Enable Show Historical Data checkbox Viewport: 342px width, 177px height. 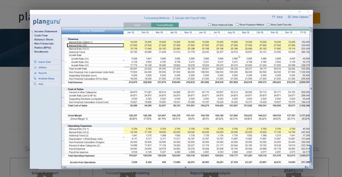(209, 25)
